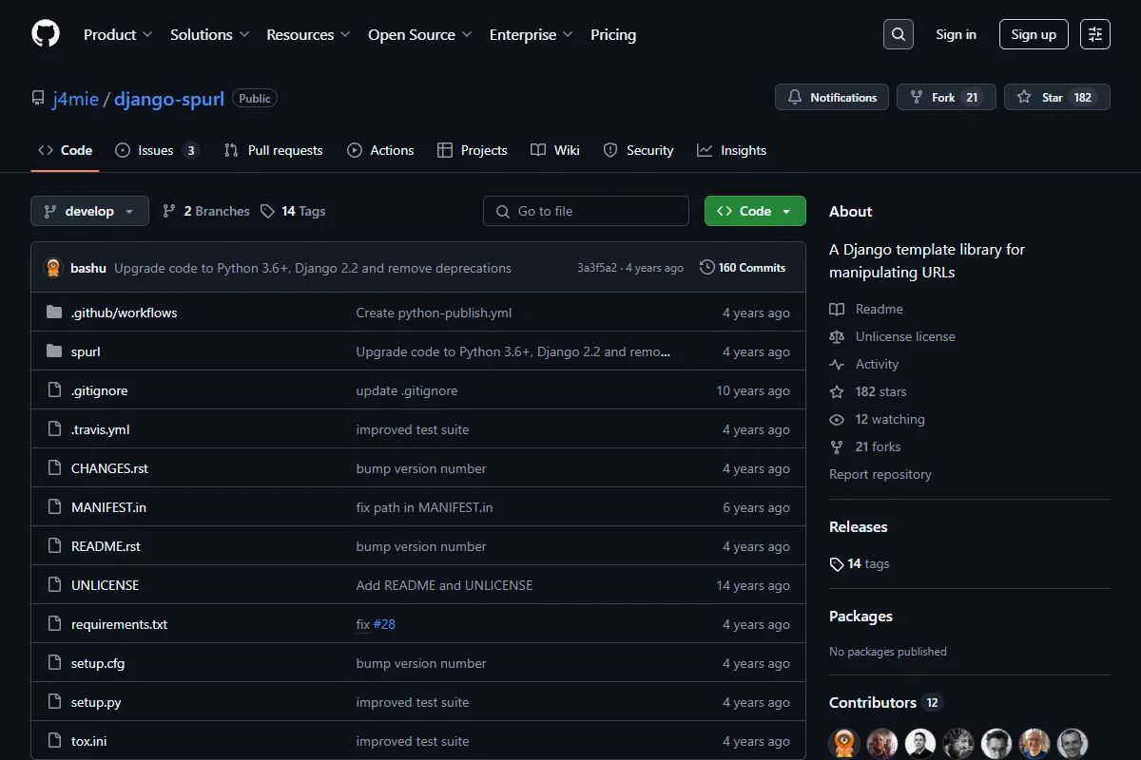Open the README.rst file
Viewport: 1141px width, 760px height.
click(x=106, y=546)
